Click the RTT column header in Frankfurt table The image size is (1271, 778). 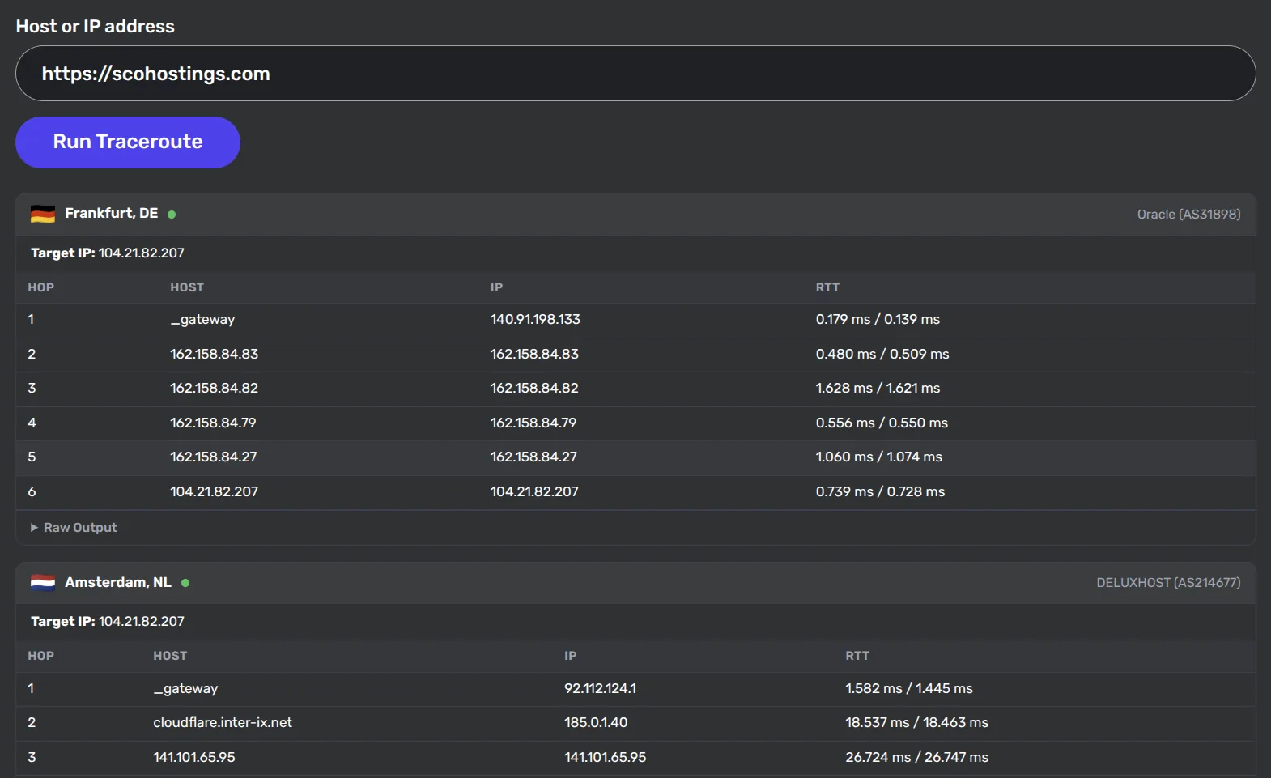[827, 287]
